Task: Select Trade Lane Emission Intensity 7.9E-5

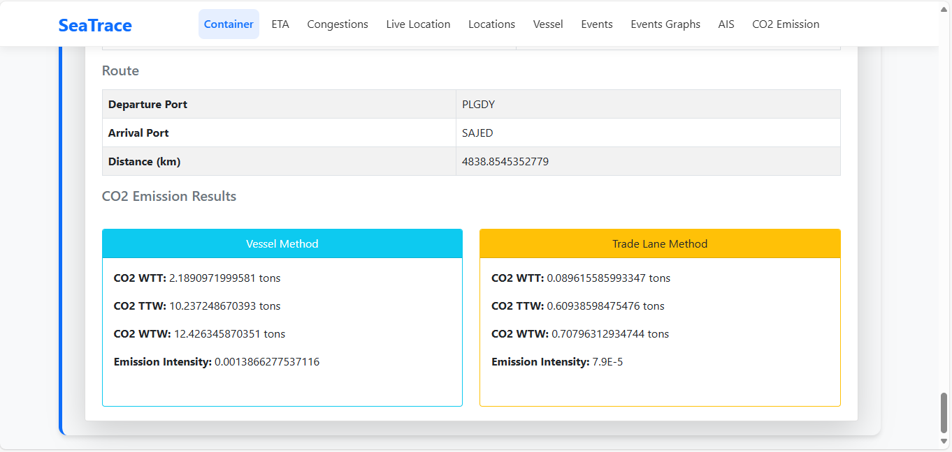Action: [x=557, y=361]
